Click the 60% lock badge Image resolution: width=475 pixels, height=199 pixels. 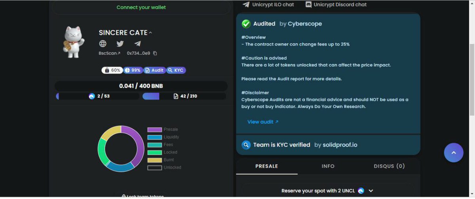tap(112, 70)
